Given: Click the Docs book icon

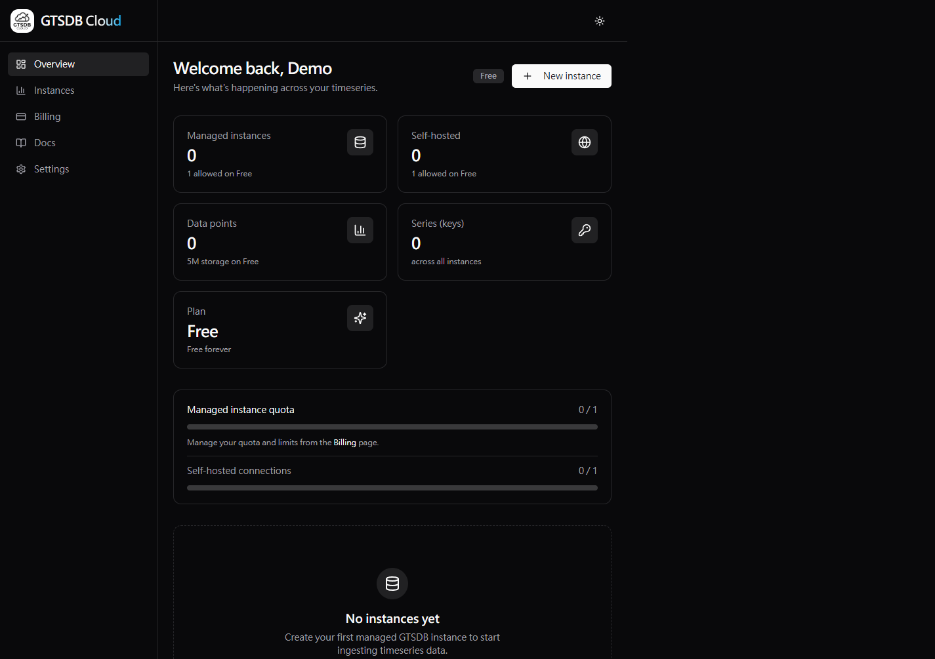Looking at the screenshot, I should (x=21, y=143).
